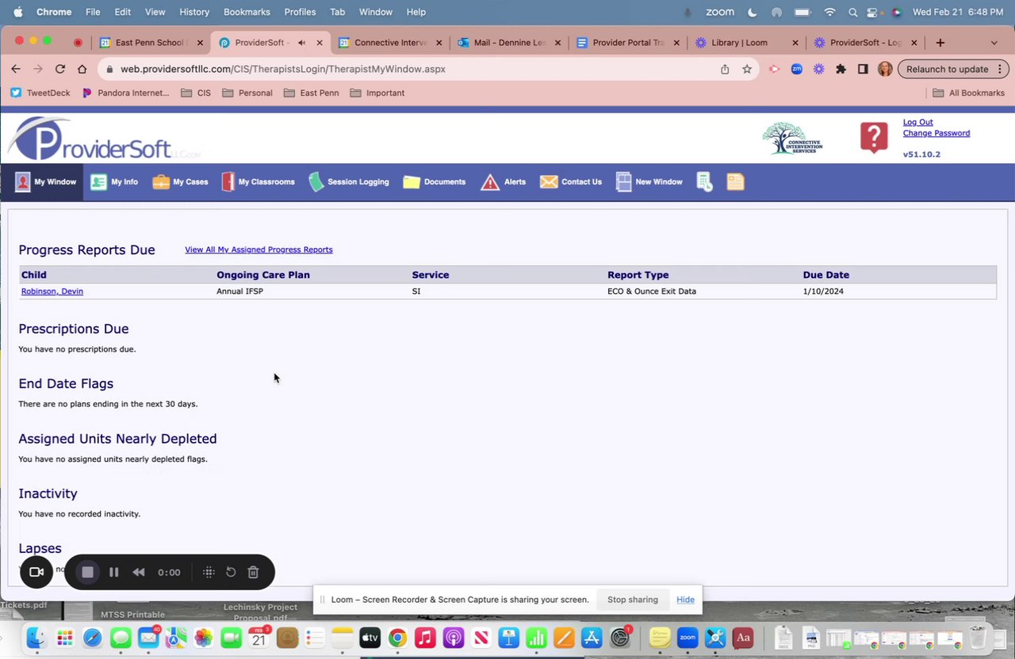View All My Assigned Progress Reports
This screenshot has height=659, width=1015.
click(259, 250)
